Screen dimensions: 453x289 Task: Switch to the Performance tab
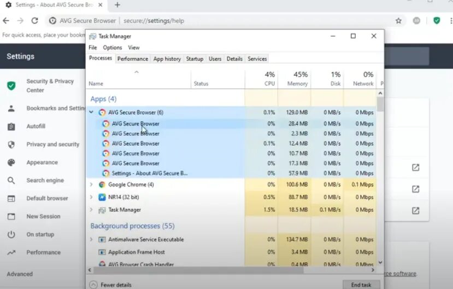[133, 59]
